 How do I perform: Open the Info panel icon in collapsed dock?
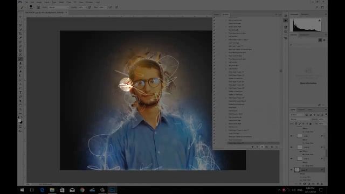tap(286, 32)
